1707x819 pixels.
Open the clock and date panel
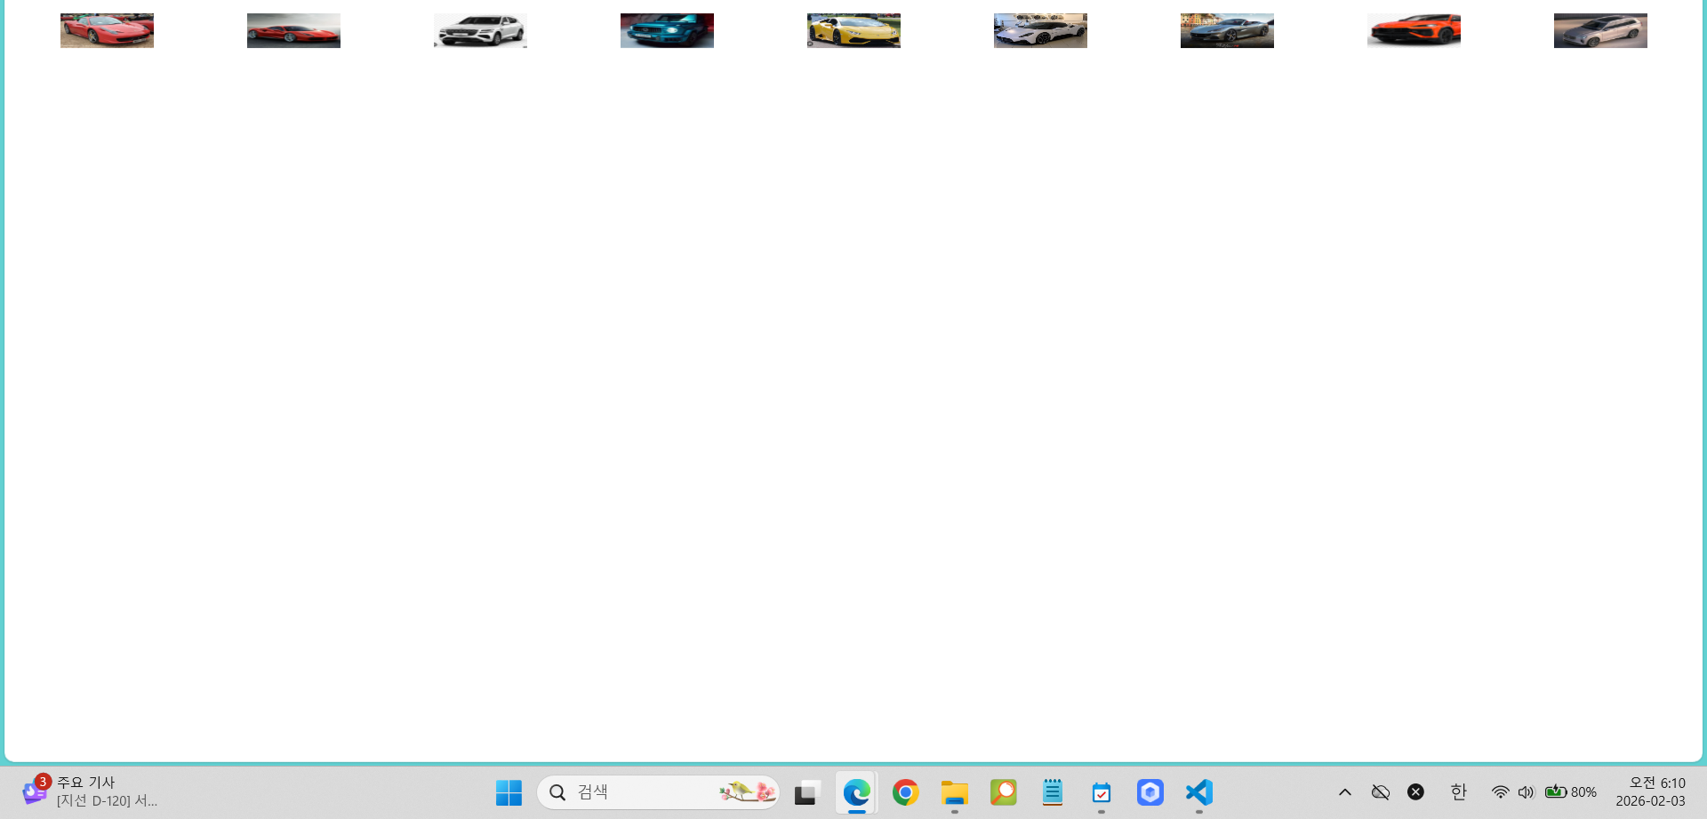pos(1650,792)
